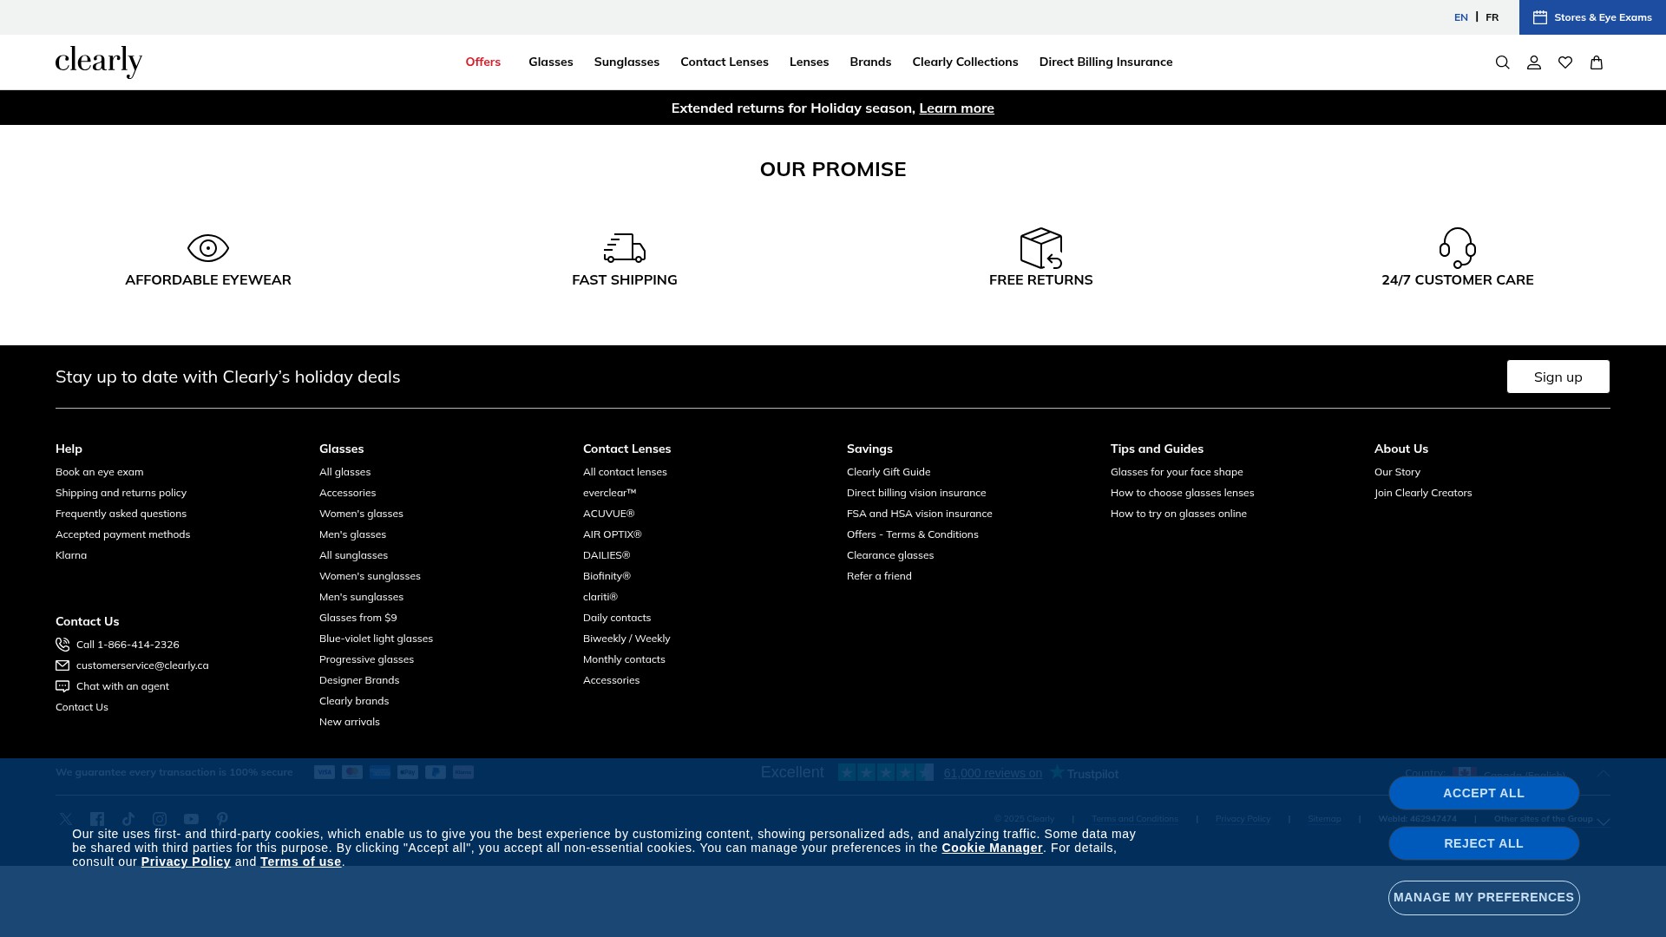This screenshot has height=937, width=1666.
Task: Open Biofinity® link
Action: tap(607, 576)
